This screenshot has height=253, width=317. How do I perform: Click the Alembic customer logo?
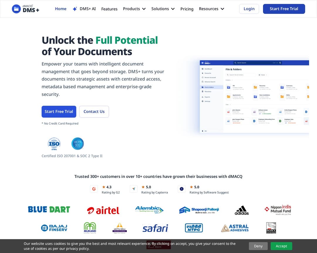point(149,210)
